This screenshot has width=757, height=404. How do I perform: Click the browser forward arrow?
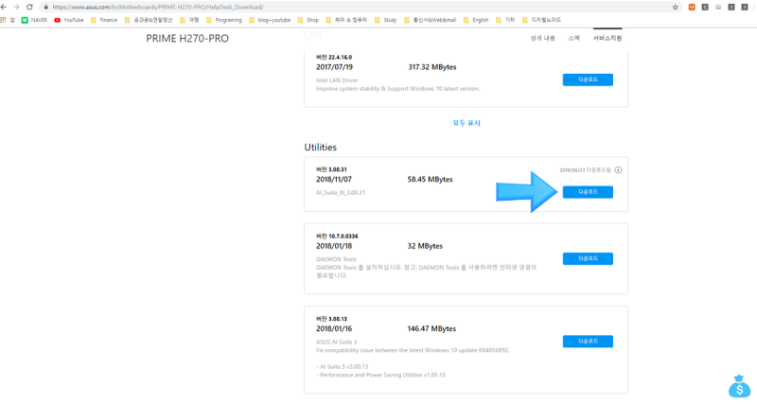(16, 8)
